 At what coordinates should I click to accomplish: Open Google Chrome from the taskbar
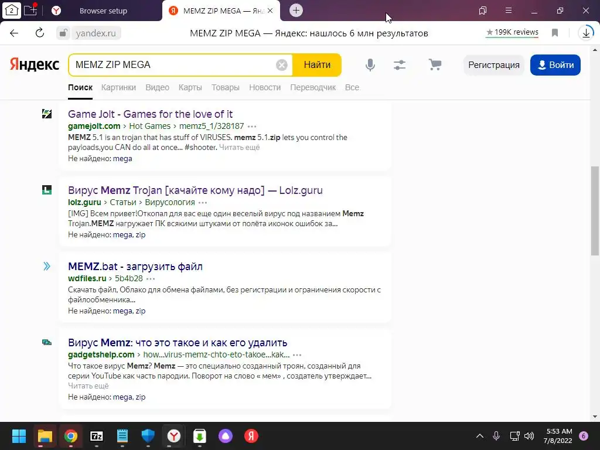[71, 436]
